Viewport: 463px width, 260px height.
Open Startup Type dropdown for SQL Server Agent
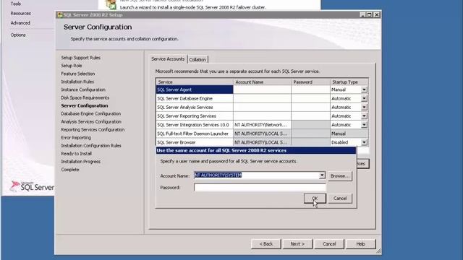point(364,90)
